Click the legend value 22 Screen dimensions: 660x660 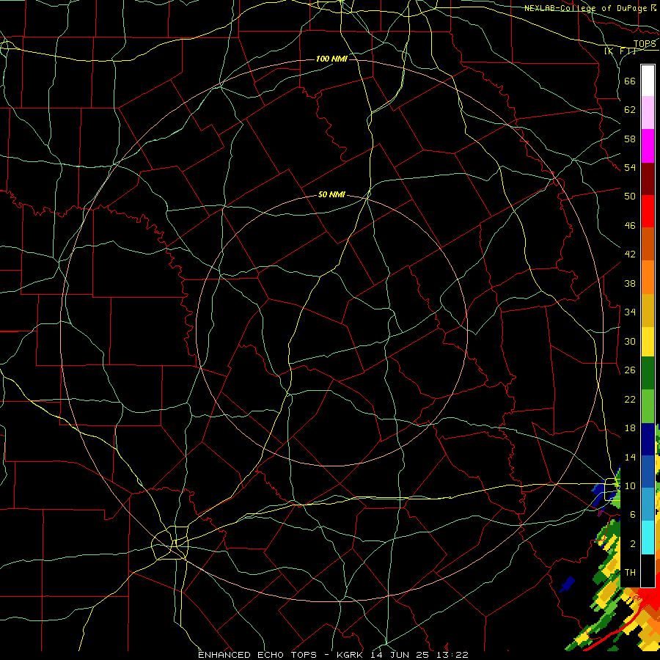[630, 399]
